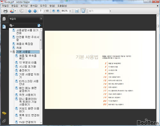Screen dimensions: 160x126
Task: Click the page number field showing 7
Action: [x=41, y=11]
